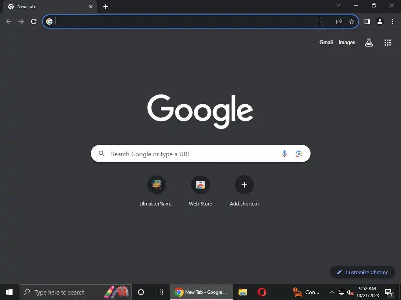The height and width of the screenshot is (300, 401).
Task: Click the Type here to search taskbar box
Action: click(x=75, y=292)
